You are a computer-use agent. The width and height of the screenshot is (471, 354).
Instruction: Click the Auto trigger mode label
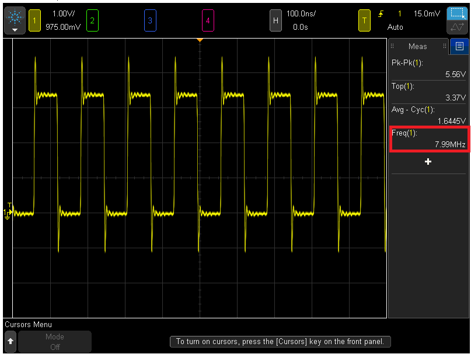395,27
